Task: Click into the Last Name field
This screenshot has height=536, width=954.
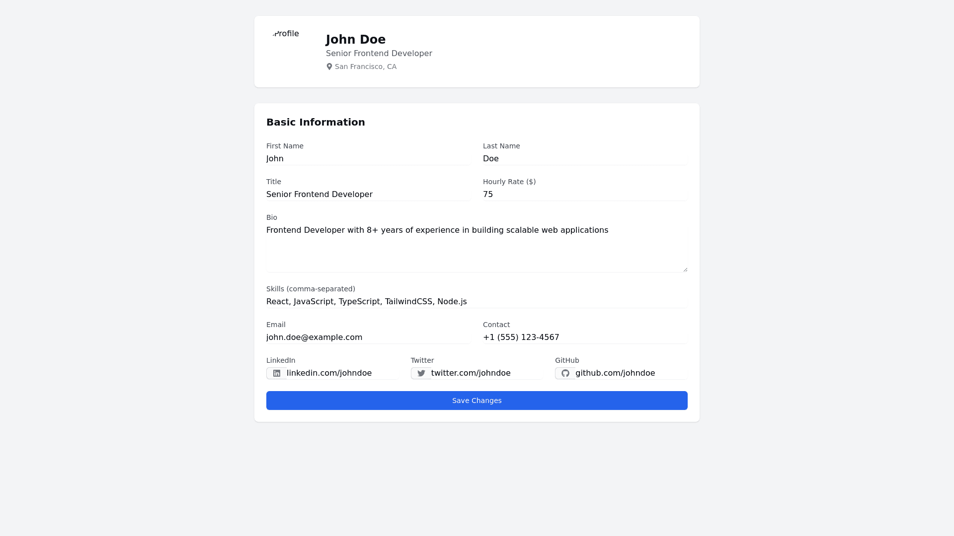Action: click(x=584, y=159)
